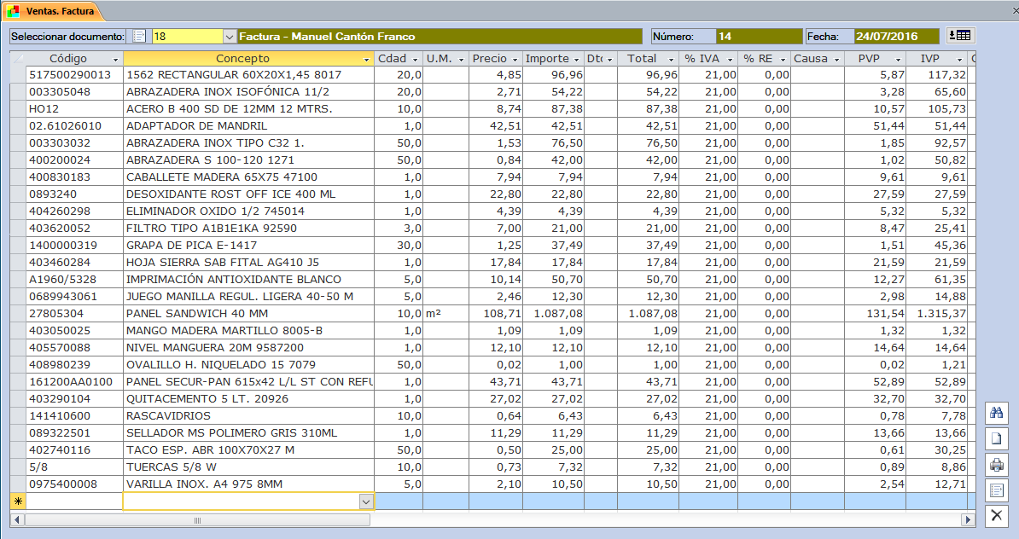
Task: Click the printer icon
Action: click(995, 465)
